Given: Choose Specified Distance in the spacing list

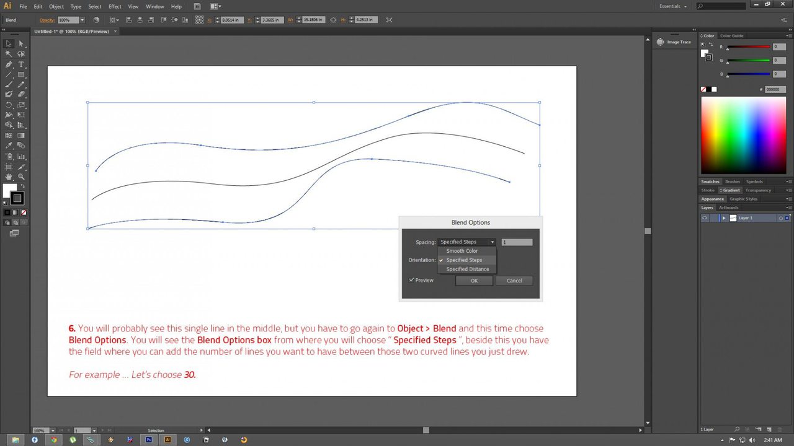Looking at the screenshot, I should click(468, 269).
